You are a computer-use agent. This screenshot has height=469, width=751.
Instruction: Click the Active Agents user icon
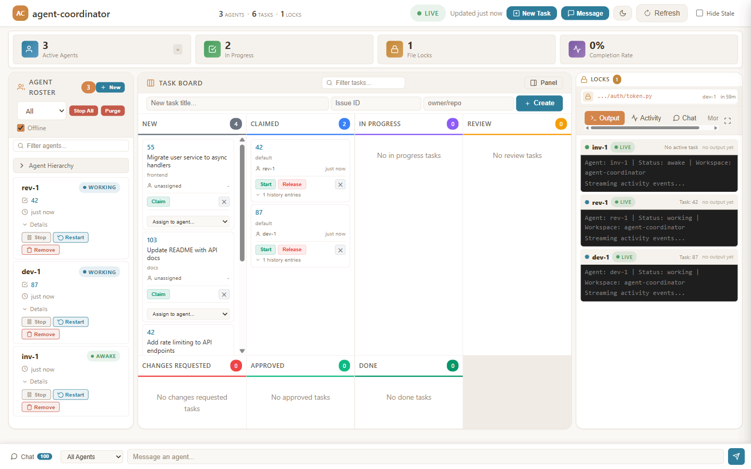(x=30, y=50)
